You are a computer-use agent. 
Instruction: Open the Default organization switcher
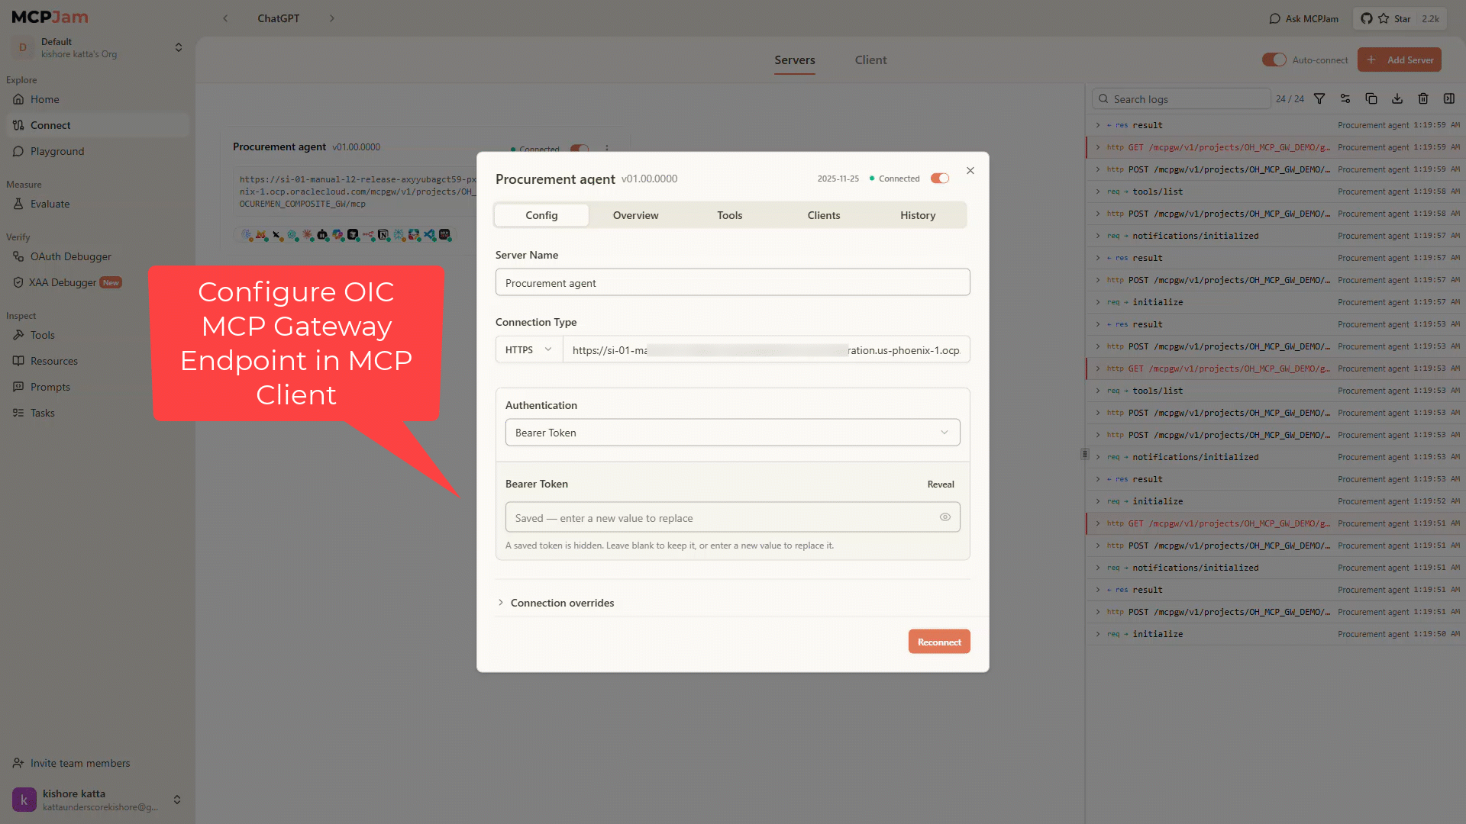point(97,47)
